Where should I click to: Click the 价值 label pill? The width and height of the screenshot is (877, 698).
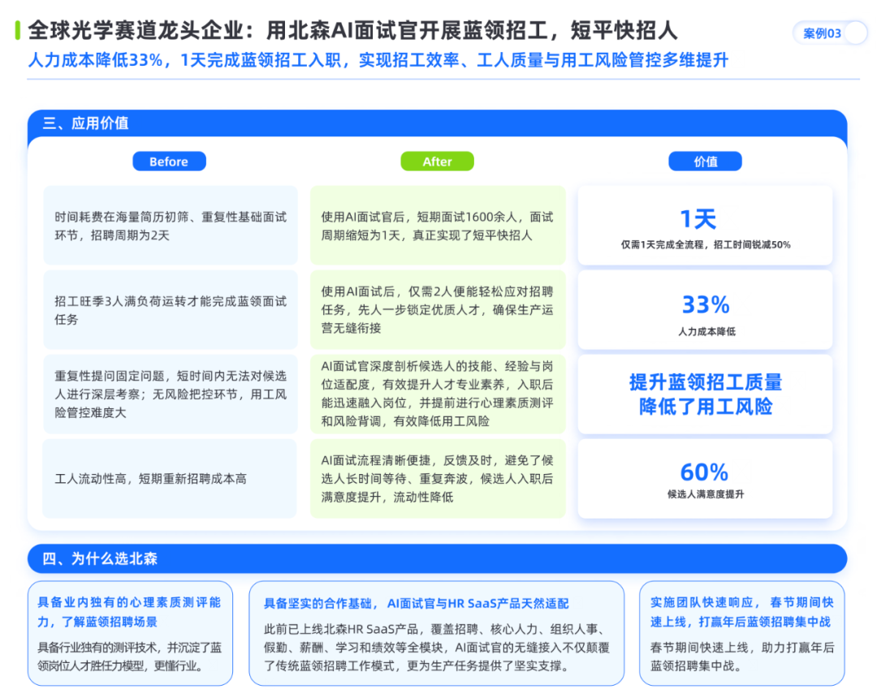pos(705,162)
